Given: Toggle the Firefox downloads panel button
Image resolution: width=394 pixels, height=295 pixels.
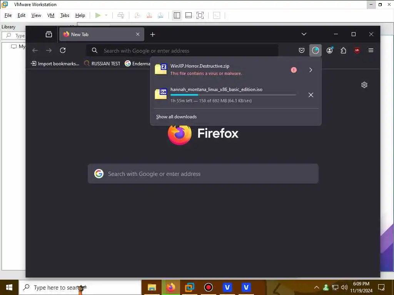Looking at the screenshot, I should (x=316, y=50).
